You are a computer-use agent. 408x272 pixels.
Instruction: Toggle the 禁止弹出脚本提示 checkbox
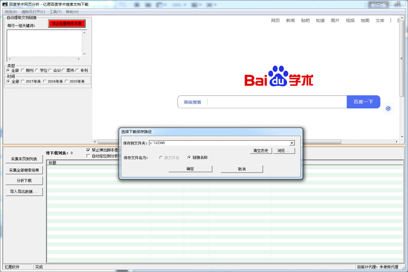(x=88, y=150)
